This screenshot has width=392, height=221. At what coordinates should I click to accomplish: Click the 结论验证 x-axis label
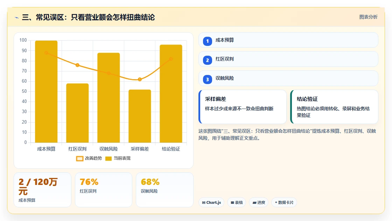[x=171, y=149]
